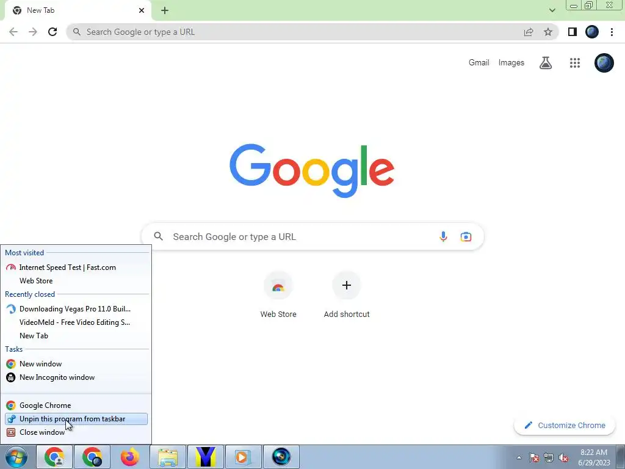
Task: Start voice search with the microphone icon
Action: (x=443, y=236)
